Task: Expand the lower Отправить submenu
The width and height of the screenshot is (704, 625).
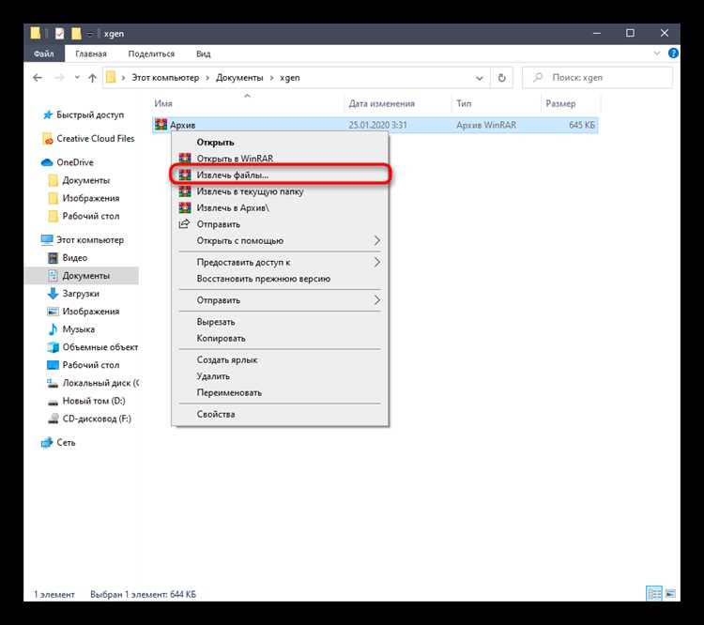Action: point(377,300)
